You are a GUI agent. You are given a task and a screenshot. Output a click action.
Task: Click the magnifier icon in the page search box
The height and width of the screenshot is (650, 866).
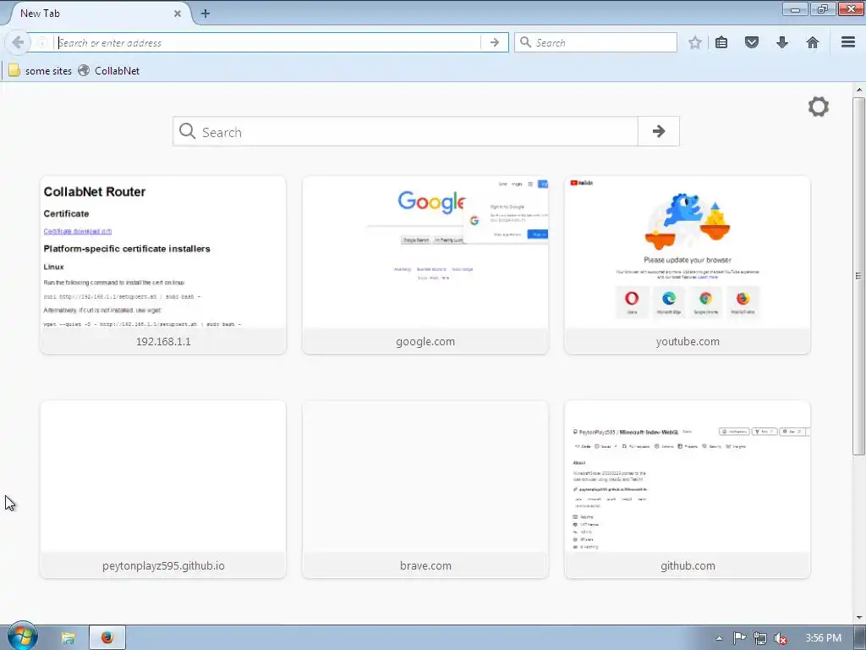pos(187,131)
